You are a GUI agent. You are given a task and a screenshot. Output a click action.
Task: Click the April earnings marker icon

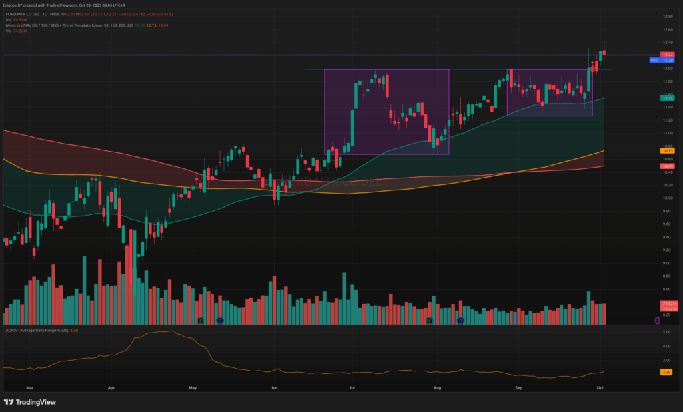click(x=201, y=321)
